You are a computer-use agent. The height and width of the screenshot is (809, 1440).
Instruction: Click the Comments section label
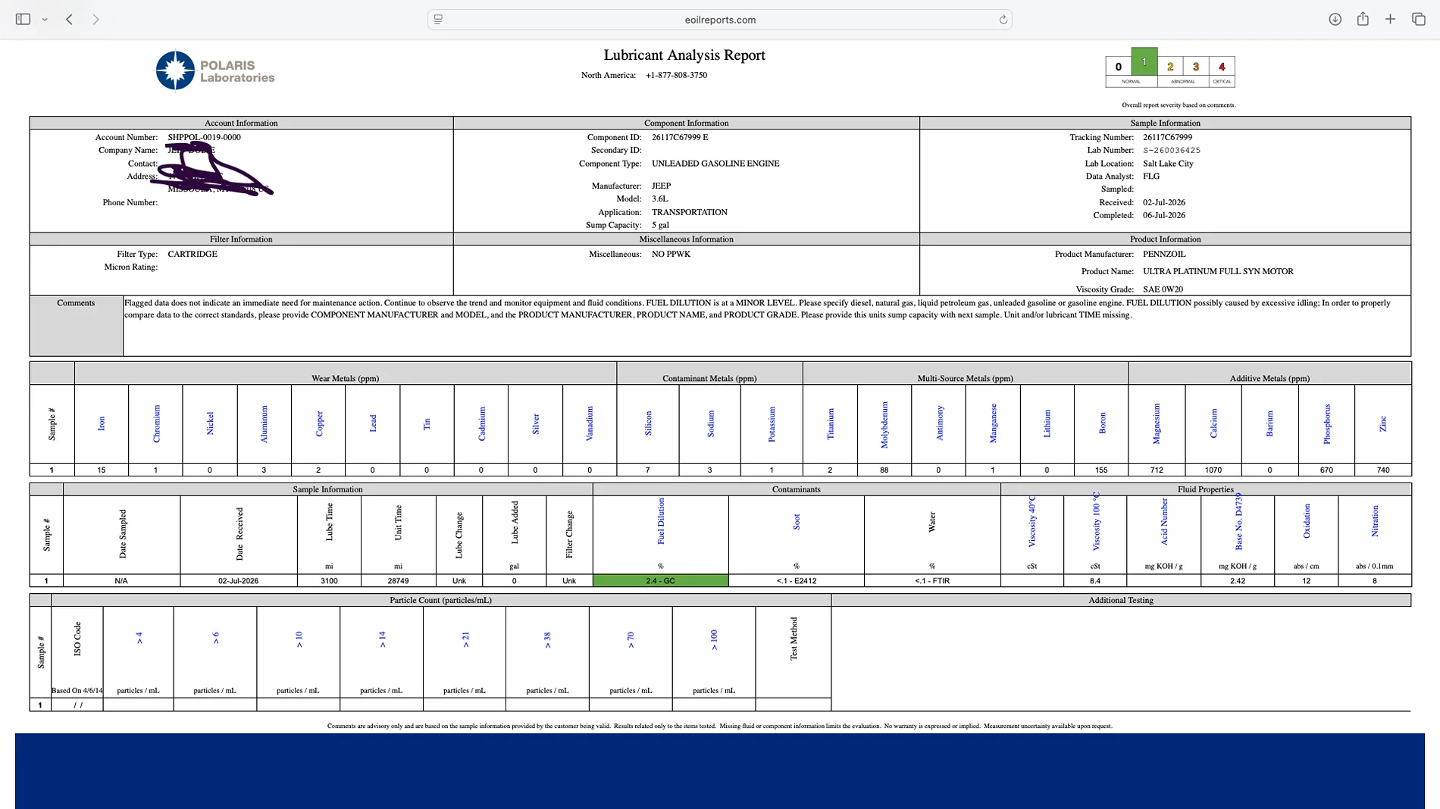[76, 303]
